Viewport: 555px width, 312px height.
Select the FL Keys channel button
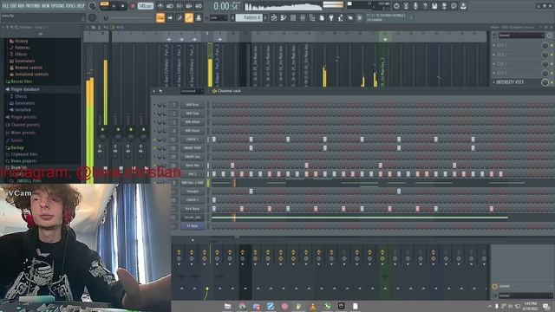coord(193,226)
